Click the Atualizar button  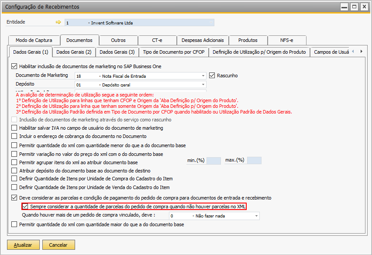coord(23,245)
